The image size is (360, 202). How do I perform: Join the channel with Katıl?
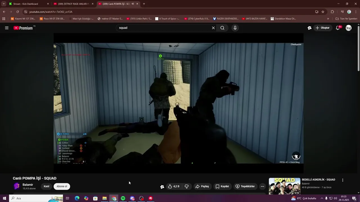[46, 186]
